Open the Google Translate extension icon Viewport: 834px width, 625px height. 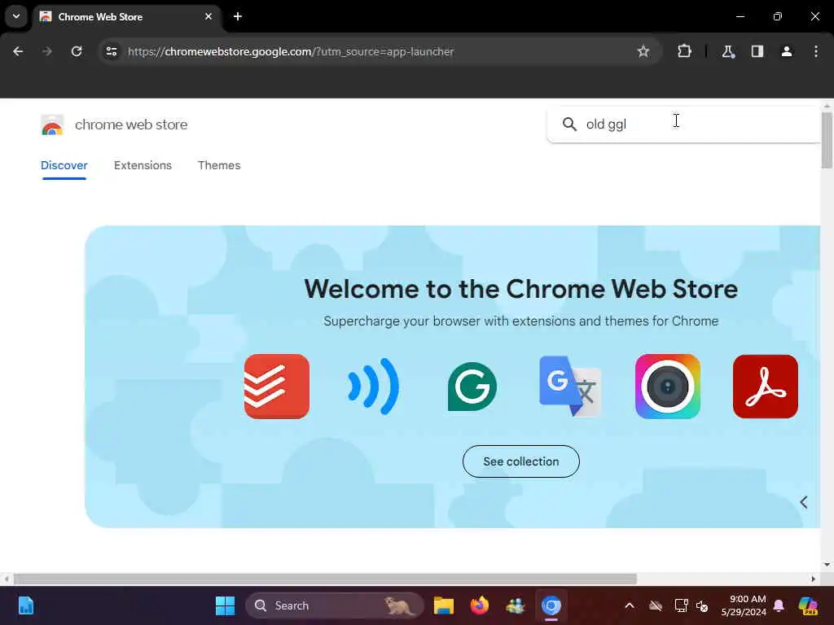pyautogui.click(x=569, y=387)
